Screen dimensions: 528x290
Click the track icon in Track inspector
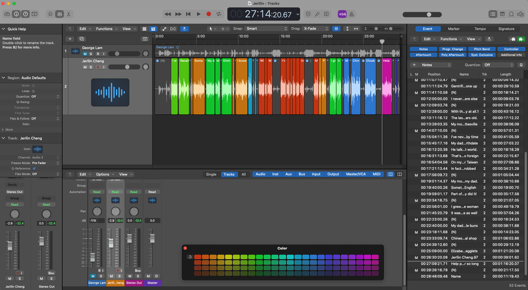pyautogui.click(x=38, y=149)
